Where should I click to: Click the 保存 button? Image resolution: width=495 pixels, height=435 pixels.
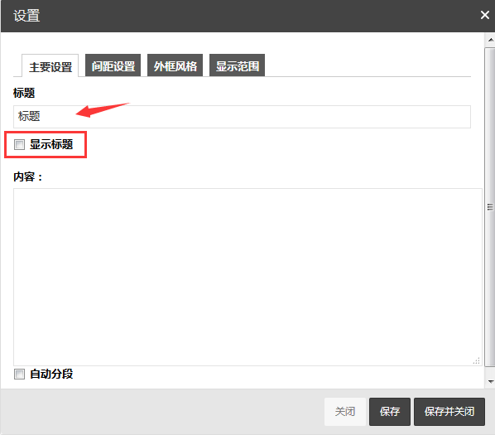pyautogui.click(x=390, y=412)
